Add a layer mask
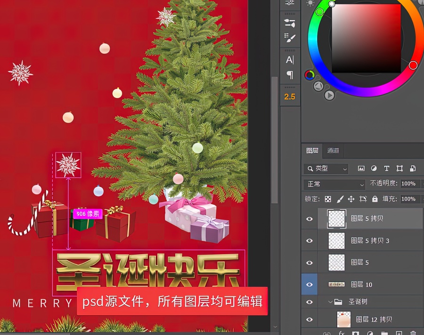 356,334
